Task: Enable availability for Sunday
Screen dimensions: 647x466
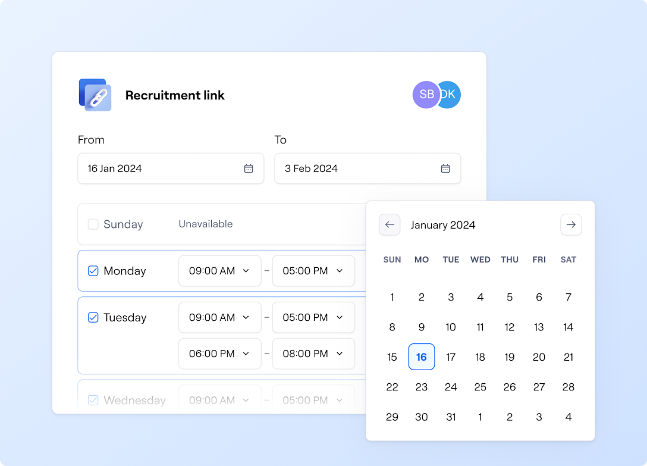Action: click(x=93, y=224)
